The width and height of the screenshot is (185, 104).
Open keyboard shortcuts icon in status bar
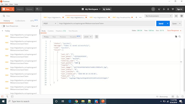(178, 97)
